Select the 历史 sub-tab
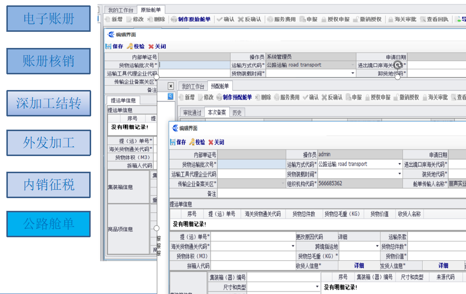This screenshot has height=294, width=466. 237,113
